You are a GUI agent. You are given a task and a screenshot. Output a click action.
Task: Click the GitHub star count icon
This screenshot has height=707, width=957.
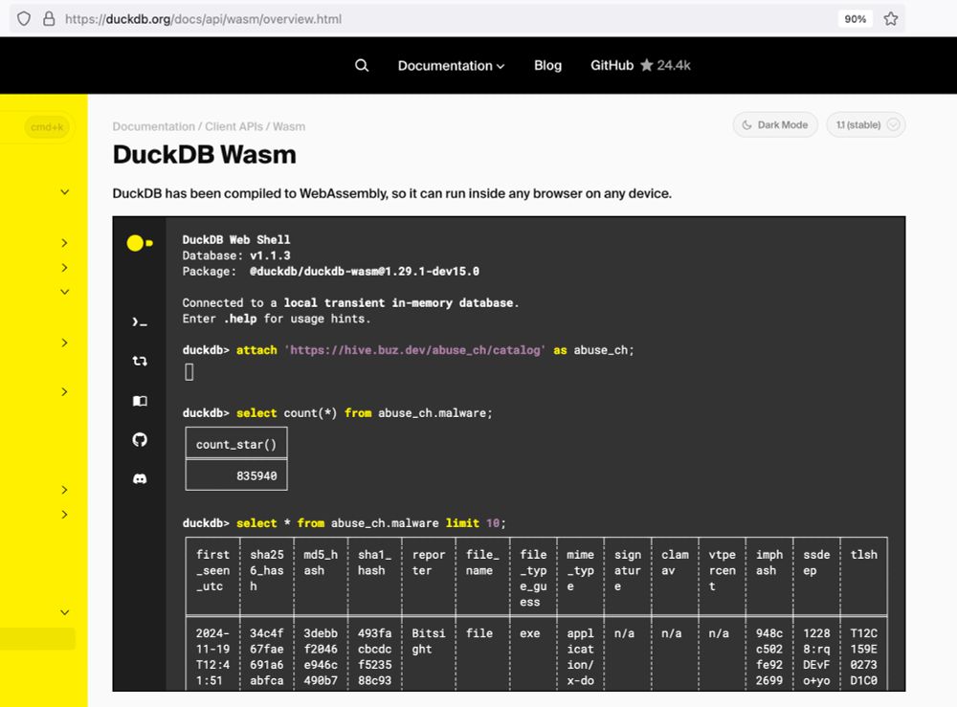point(646,65)
